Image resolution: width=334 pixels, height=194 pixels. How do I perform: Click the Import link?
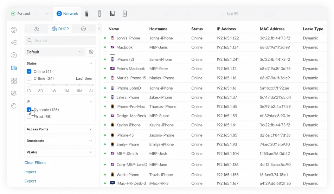click(x=30, y=172)
